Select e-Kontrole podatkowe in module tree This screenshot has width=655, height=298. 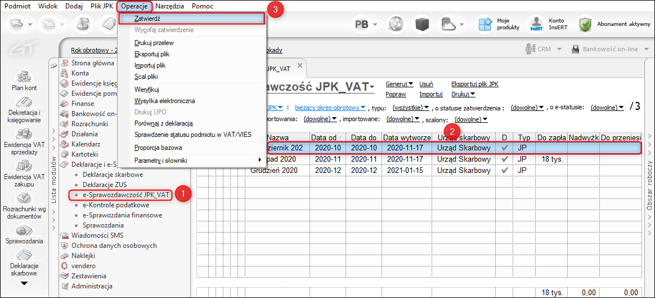115,205
